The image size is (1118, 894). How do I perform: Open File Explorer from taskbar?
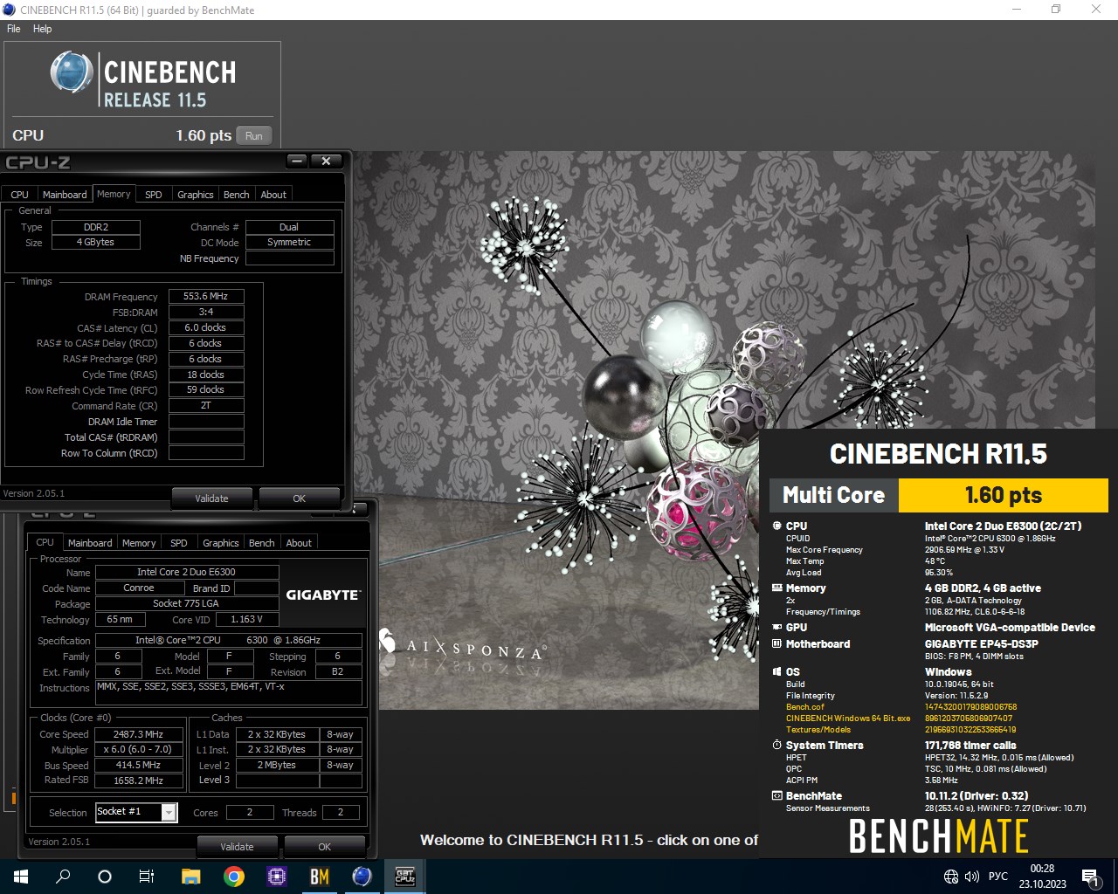coord(190,877)
